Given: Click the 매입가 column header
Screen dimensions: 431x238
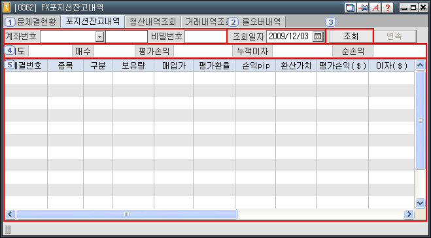Looking at the screenshot, I should [174, 65].
